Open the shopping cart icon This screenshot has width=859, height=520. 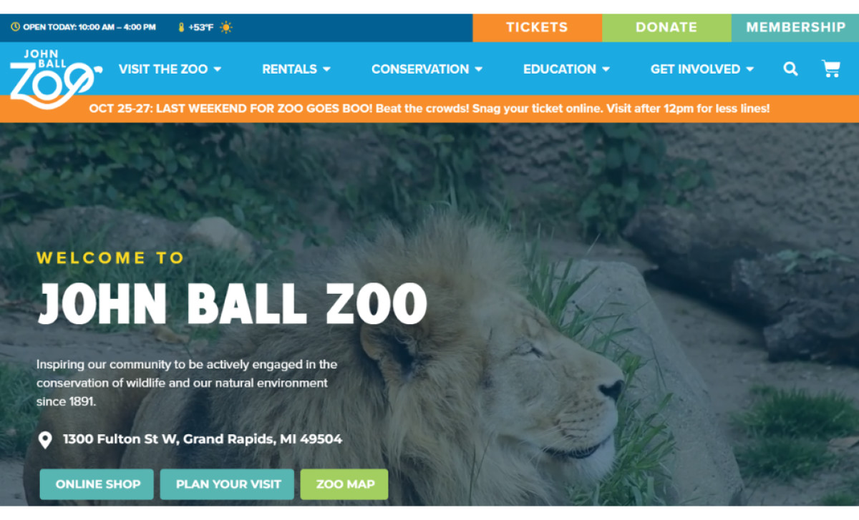(x=831, y=69)
